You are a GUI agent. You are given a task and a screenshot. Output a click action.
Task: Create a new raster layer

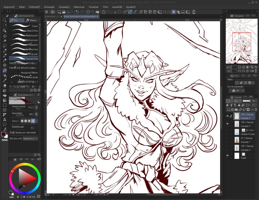(x=229, y=109)
